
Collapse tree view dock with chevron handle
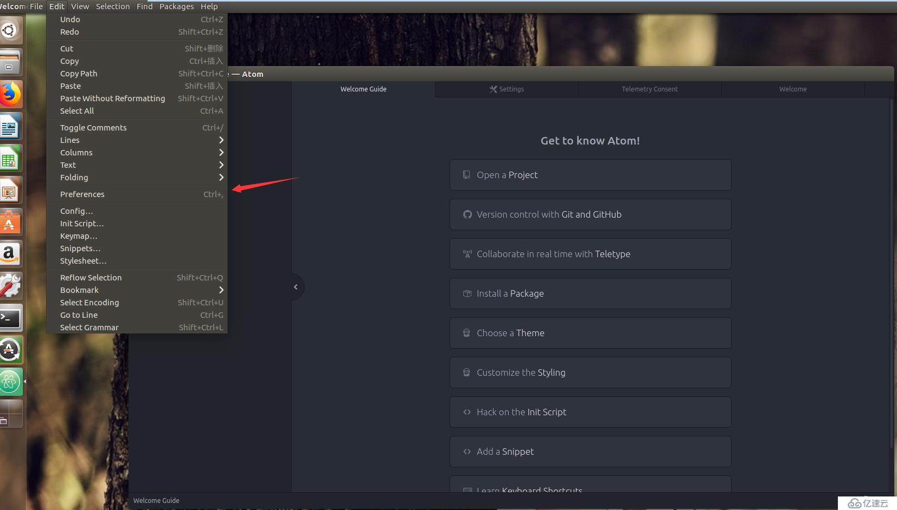click(296, 287)
